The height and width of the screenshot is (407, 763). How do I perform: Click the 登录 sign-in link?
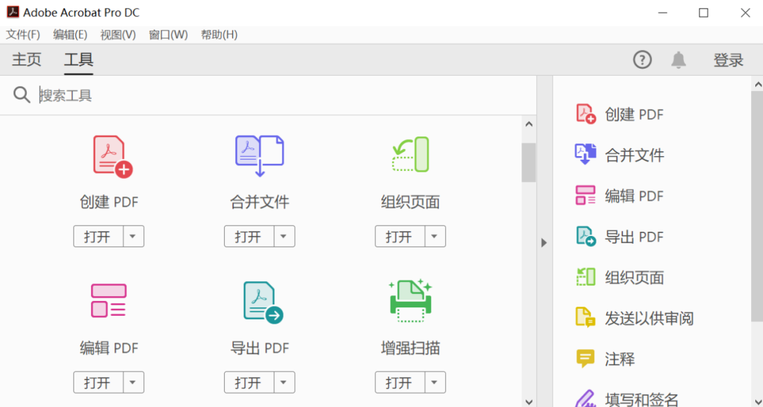728,60
